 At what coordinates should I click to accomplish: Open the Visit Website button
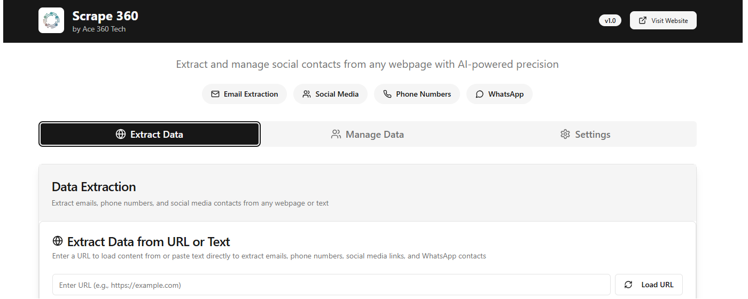coord(663,20)
